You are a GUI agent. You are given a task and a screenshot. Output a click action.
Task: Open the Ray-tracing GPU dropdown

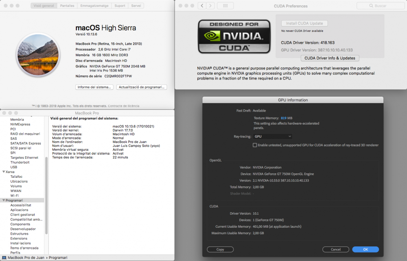pos(273,136)
